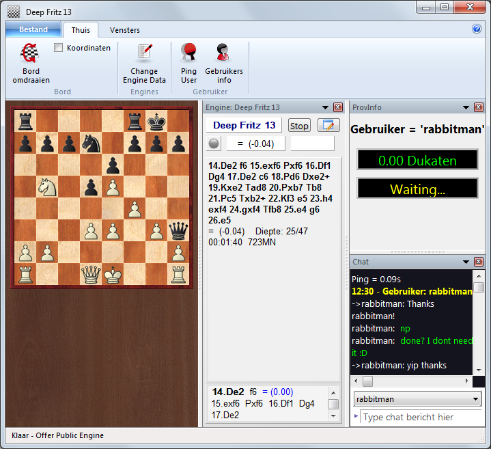Close the ProvInfo panel
This screenshot has height=449, width=491.
click(x=478, y=107)
